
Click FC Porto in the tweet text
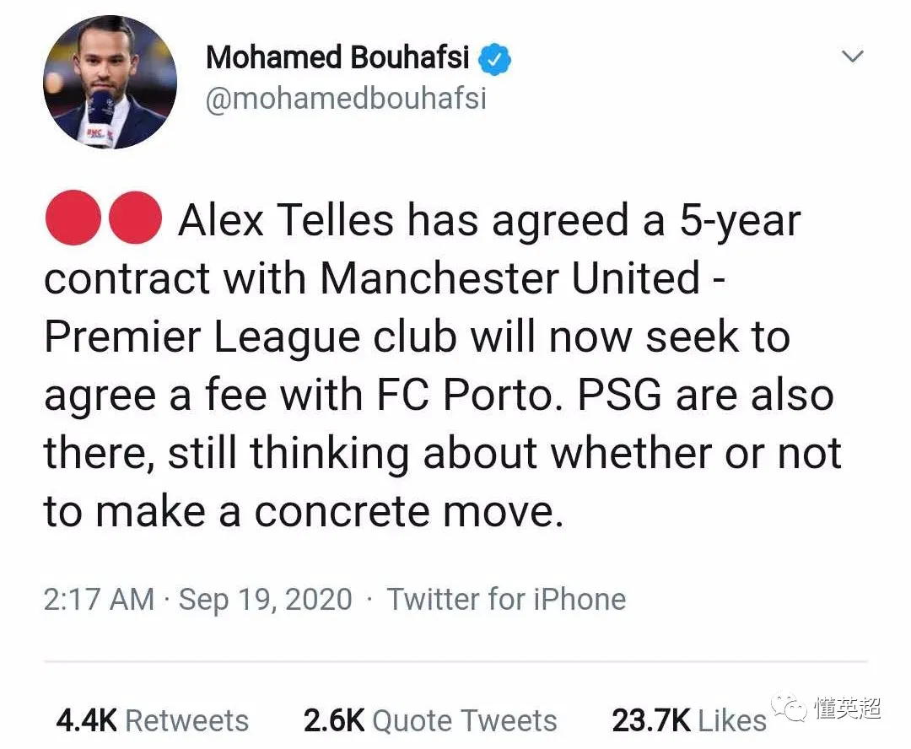click(x=481, y=396)
